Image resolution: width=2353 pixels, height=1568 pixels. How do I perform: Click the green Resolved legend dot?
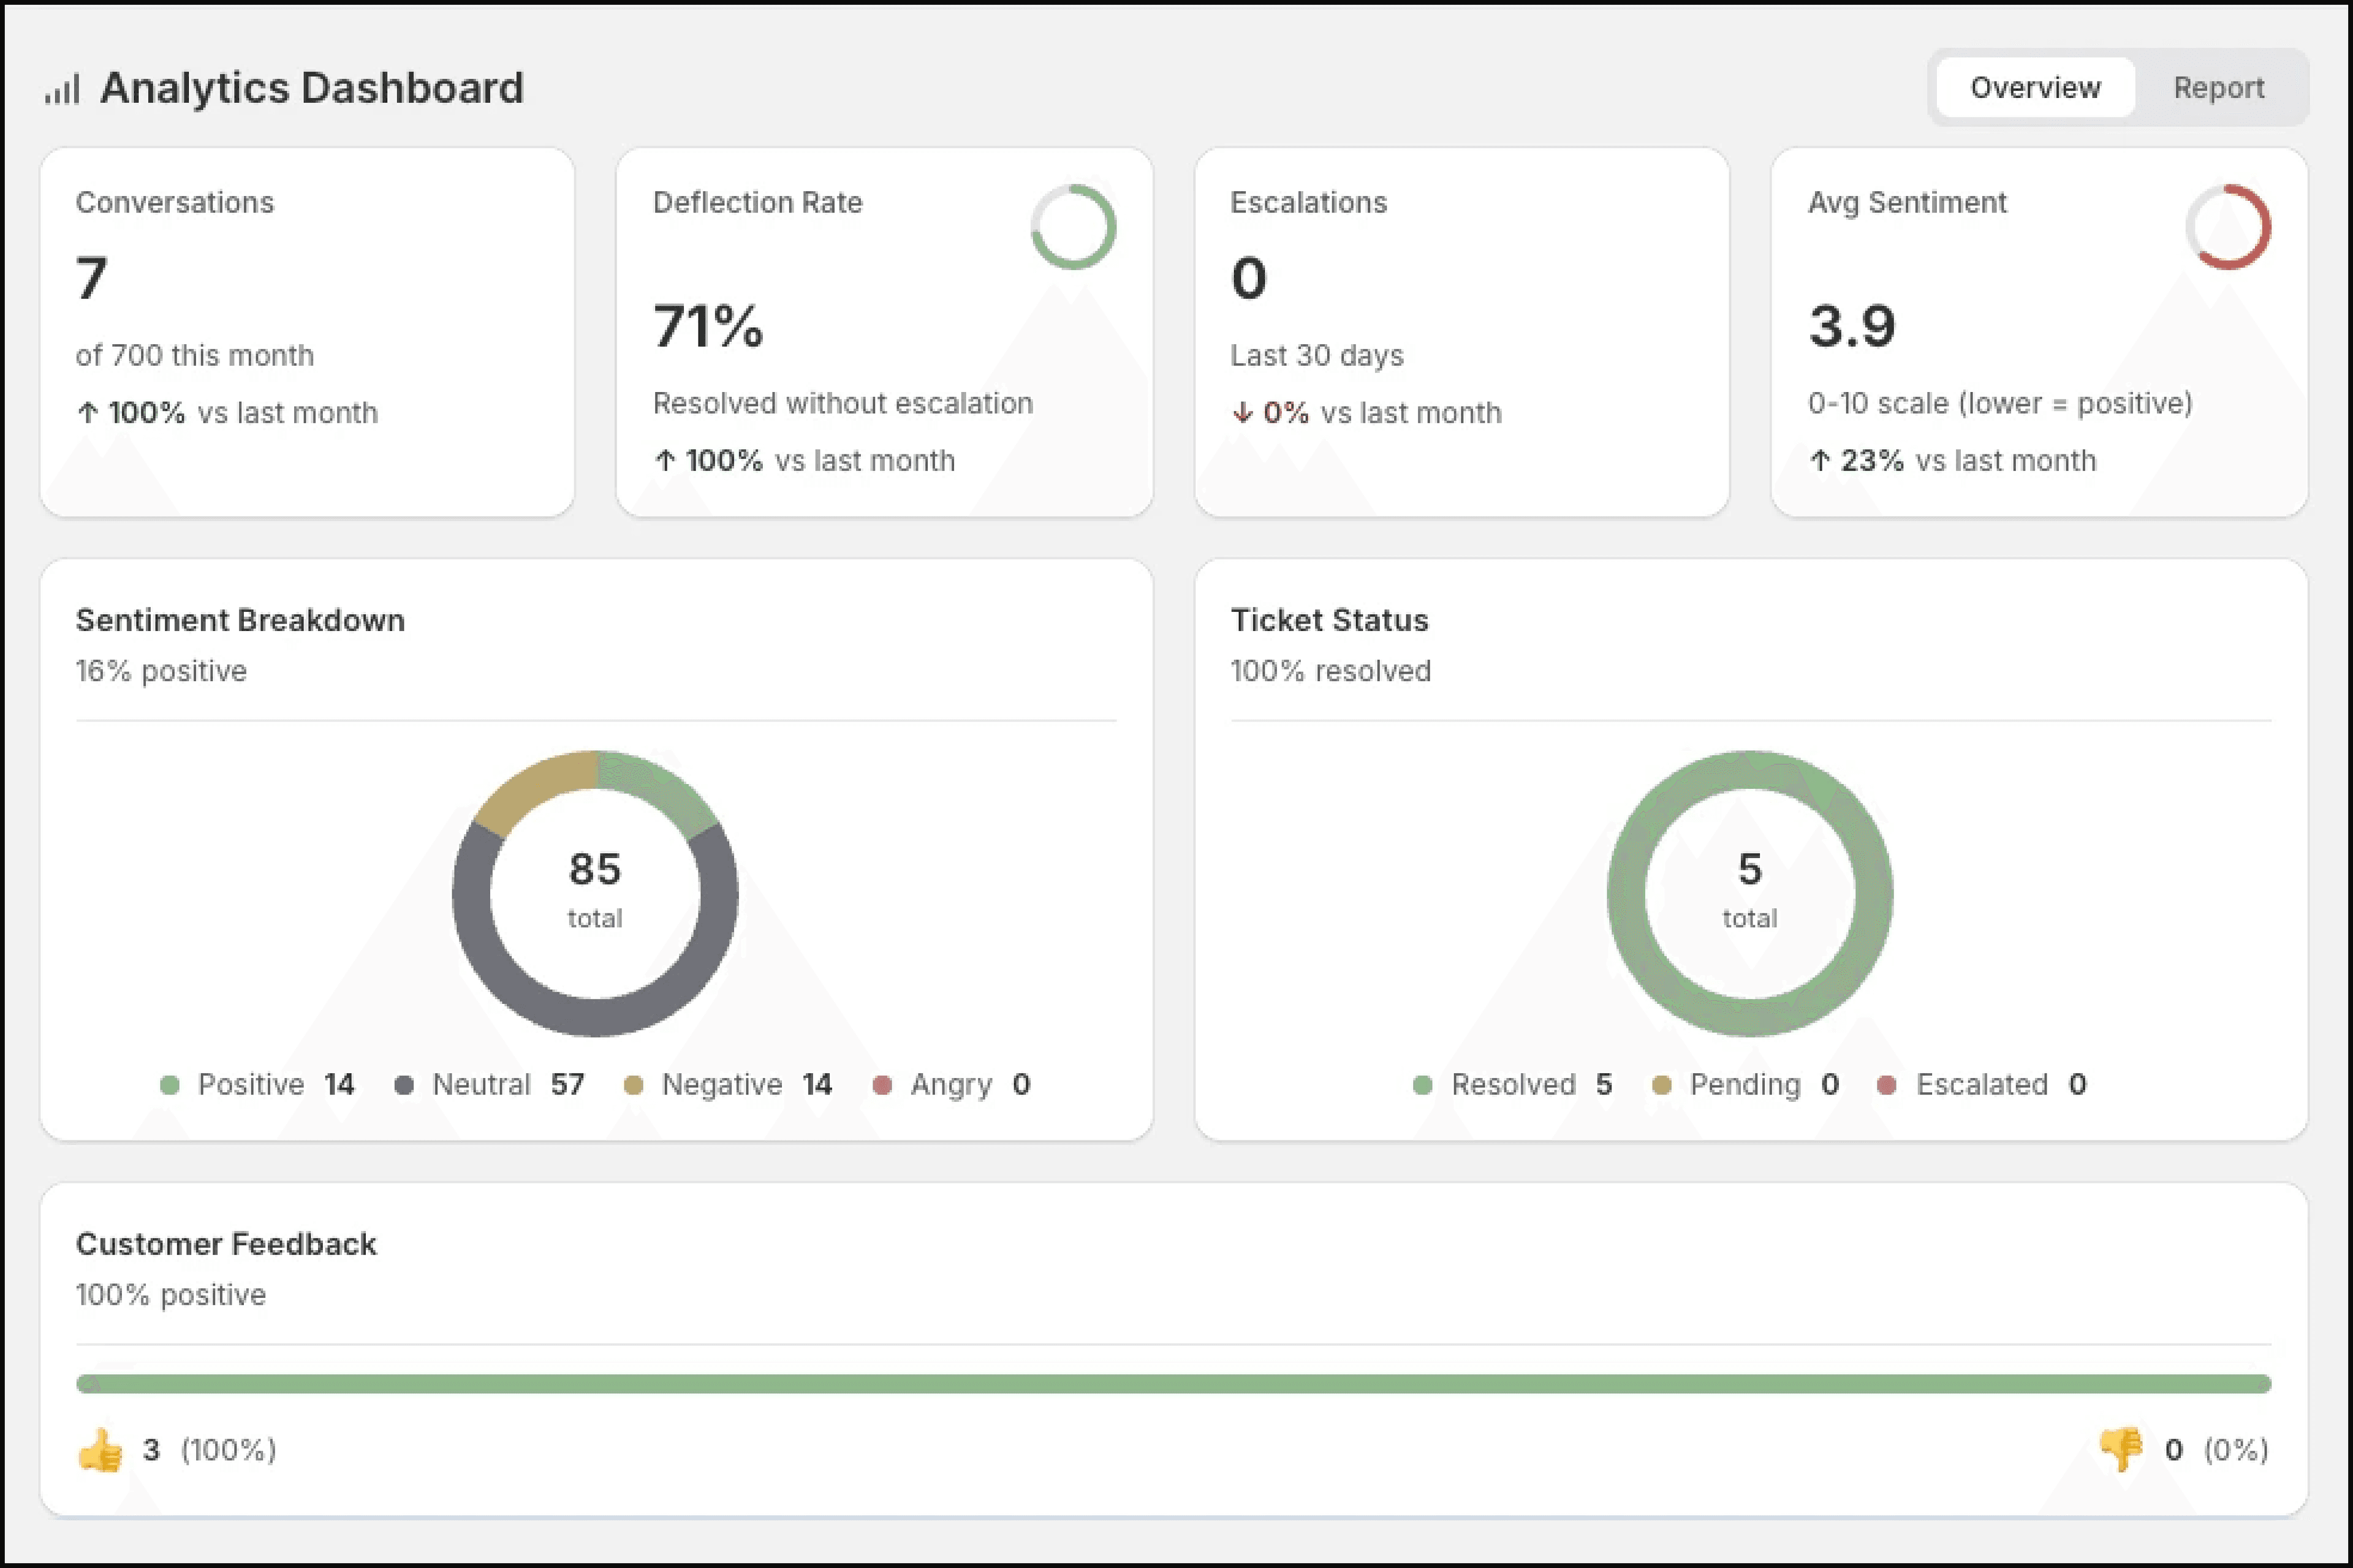click(1423, 1085)
